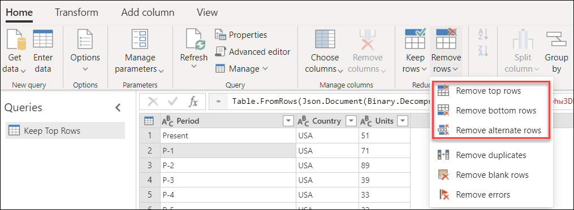Click the Remove rows icon
574x210 pixels.
tap(446, 39)
